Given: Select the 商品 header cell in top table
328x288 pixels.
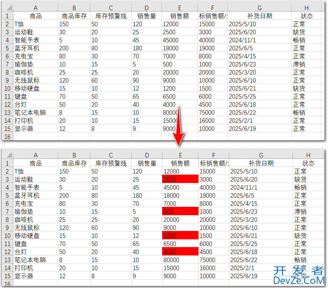Looking at the screenshot, I should click(x=35, y=16).
